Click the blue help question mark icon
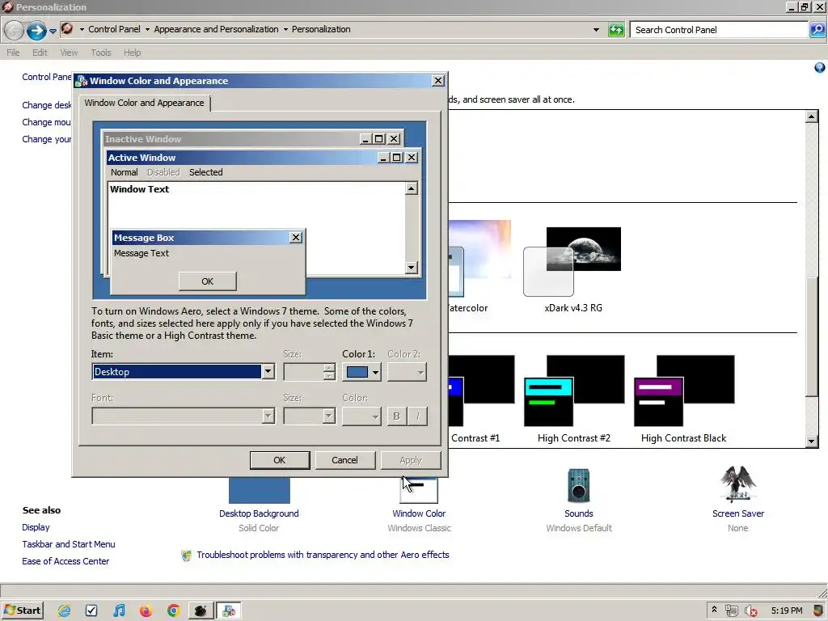The width and height of the screenshot is (828, 621). 820,68
